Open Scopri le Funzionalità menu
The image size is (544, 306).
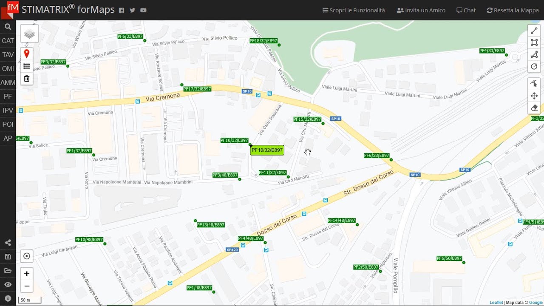pyautogui.click(x=354, y=10)
